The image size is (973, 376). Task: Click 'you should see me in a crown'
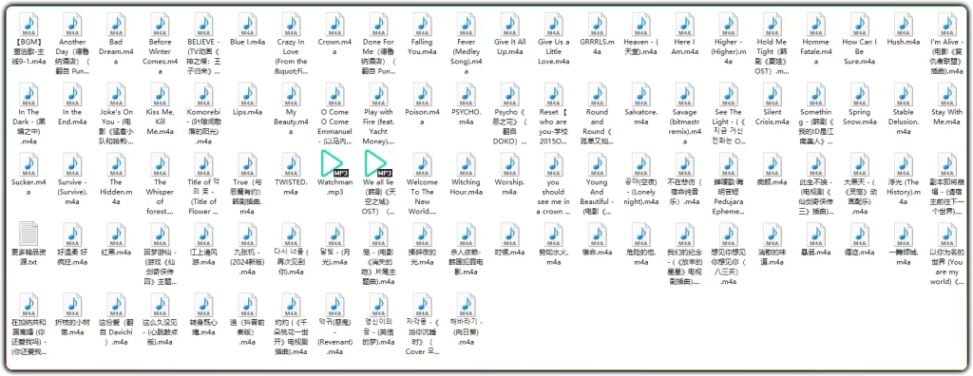coord(554,197)
